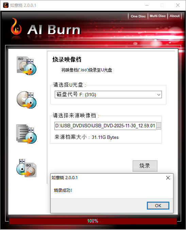This screenshot has width=186, height=230.
Task: Select the burn ISO image to USB icon
Action: coord(27,66)
